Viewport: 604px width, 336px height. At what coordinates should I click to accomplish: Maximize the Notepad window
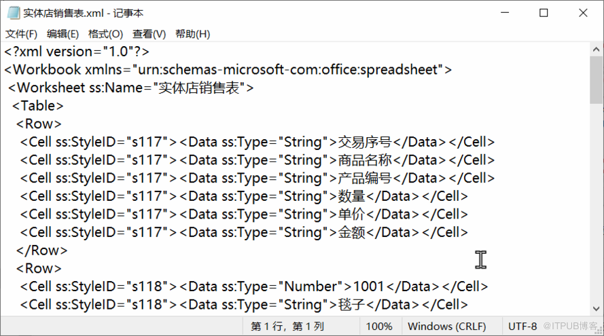click(x=544, y=13)
